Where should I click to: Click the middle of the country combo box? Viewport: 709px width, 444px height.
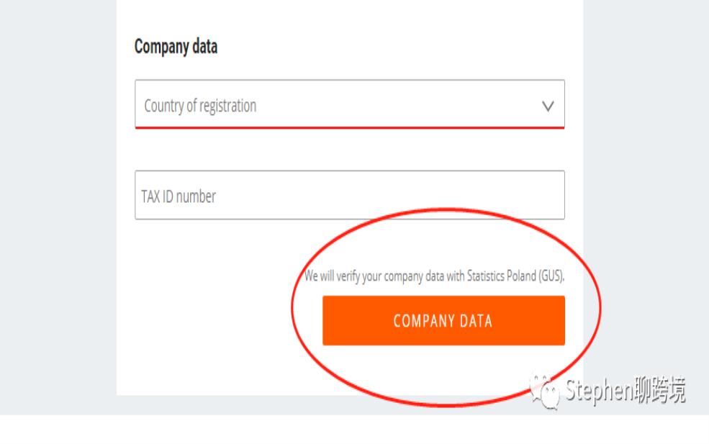[350, 104]
